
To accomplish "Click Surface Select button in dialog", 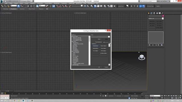I will point(104,53).
